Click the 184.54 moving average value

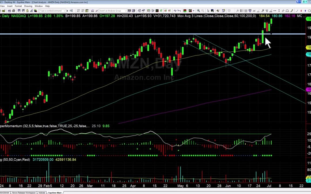tap(264, 16)
